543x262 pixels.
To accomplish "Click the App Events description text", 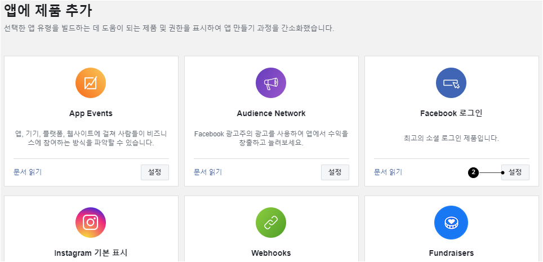I will coord(91,138).
